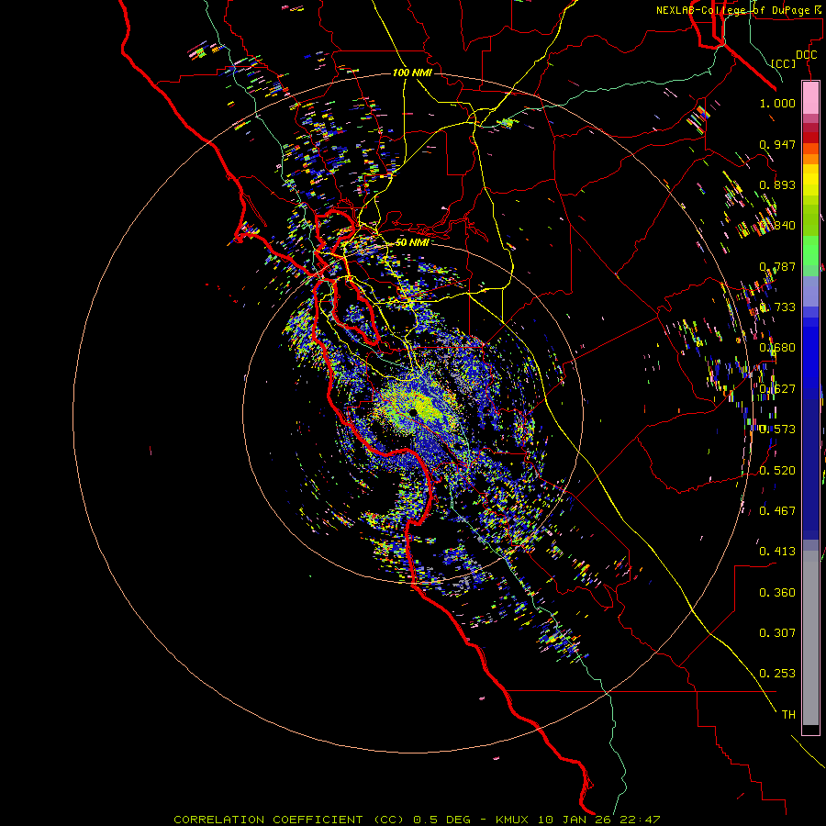826x826 pixels.
Task: Click the 0.787 color scale label
Action: click(777, 266)
